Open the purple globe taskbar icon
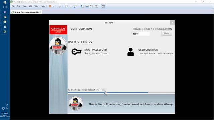Image resolution: width=214 pixels, height=120 pixels. click(5, 12)
